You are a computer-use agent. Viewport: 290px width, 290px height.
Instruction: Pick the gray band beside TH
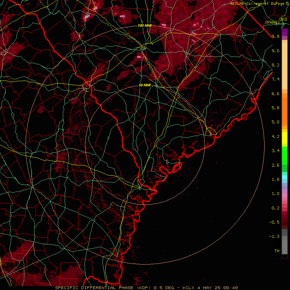click(x=285, y=247)
